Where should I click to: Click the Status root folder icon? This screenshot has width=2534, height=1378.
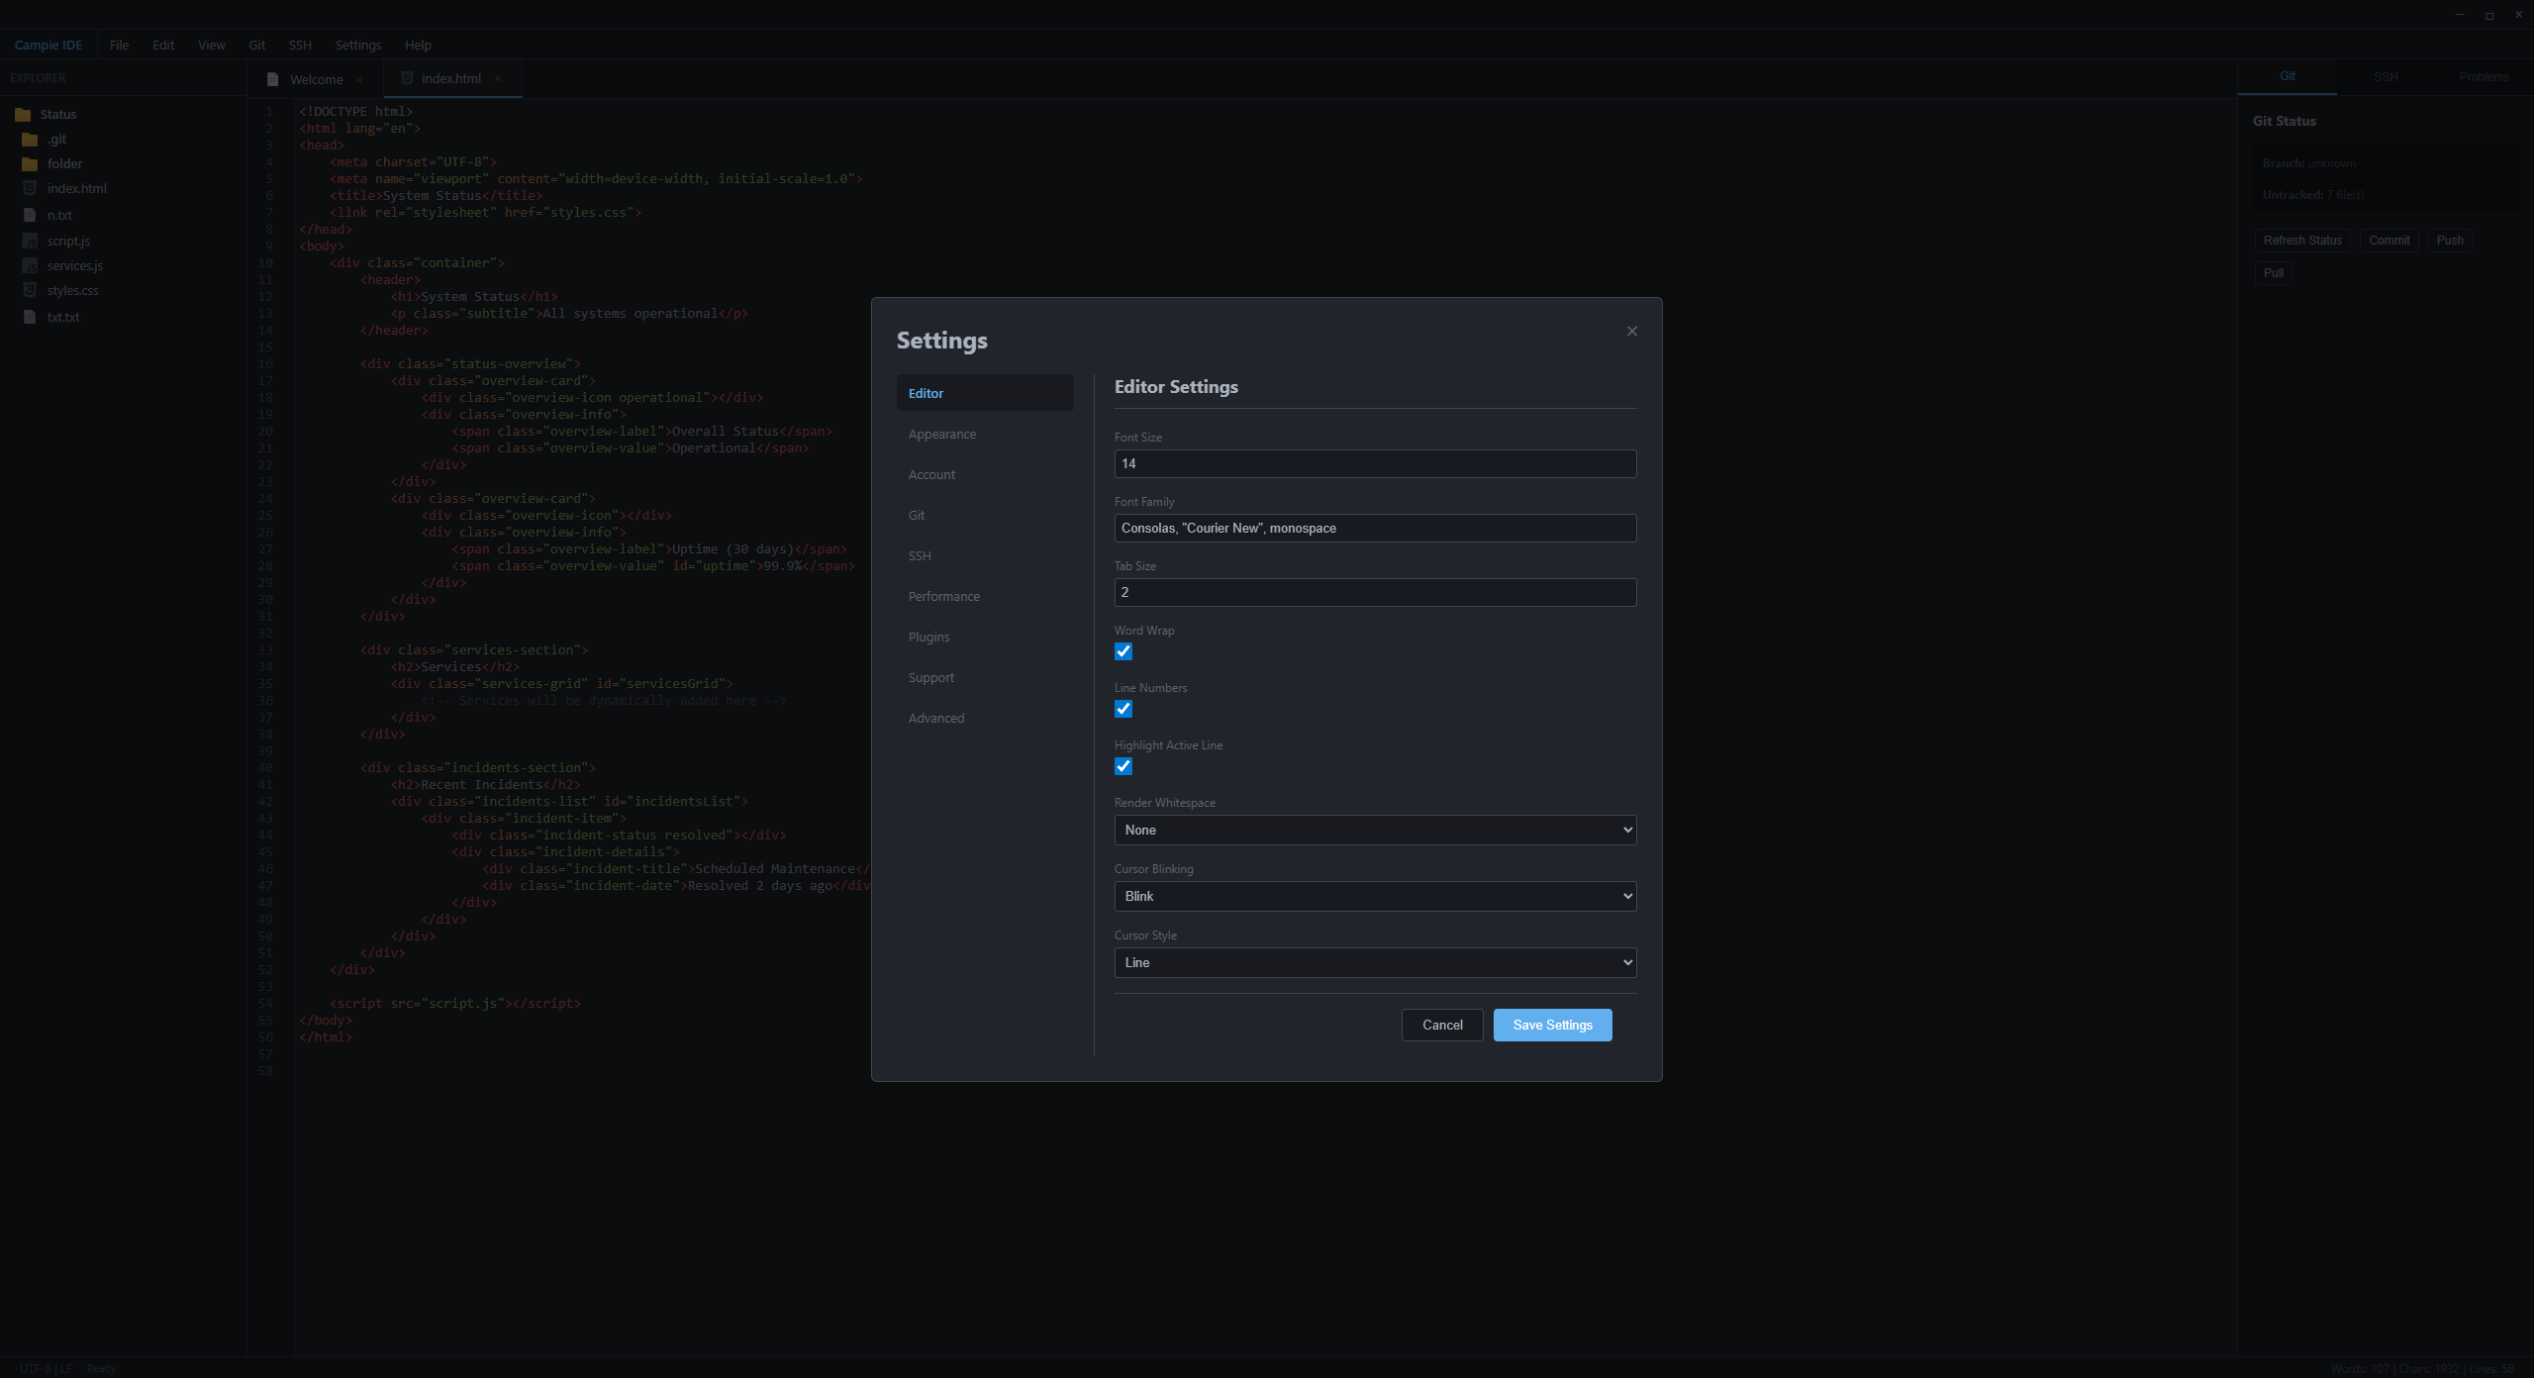[23, 115]
